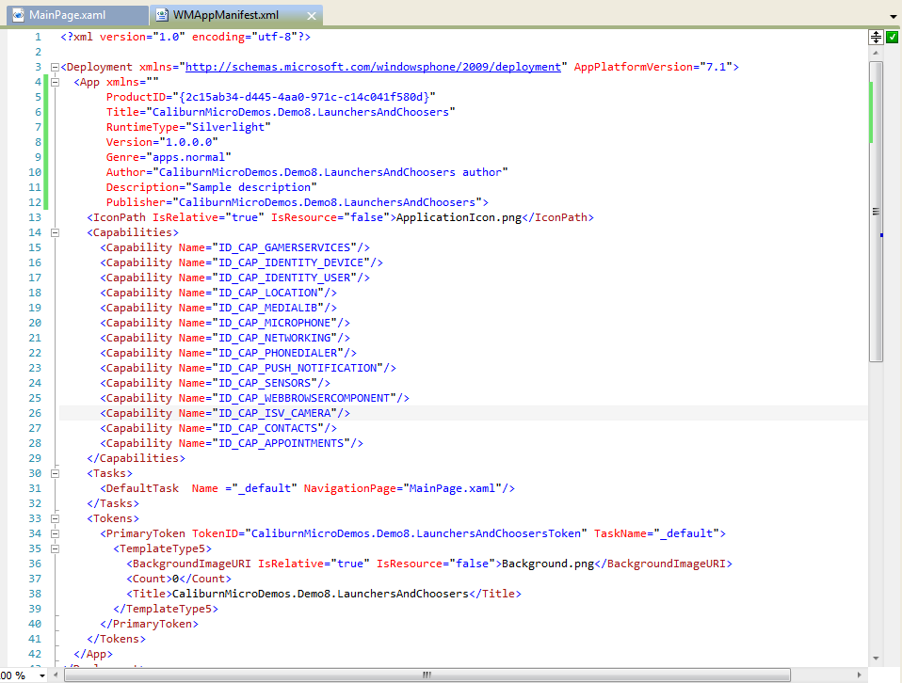902x683 pixels.
Task: Click the ID_CAP_IDENTITY_DEVICE capability
Action: click(x=242, y=262)
